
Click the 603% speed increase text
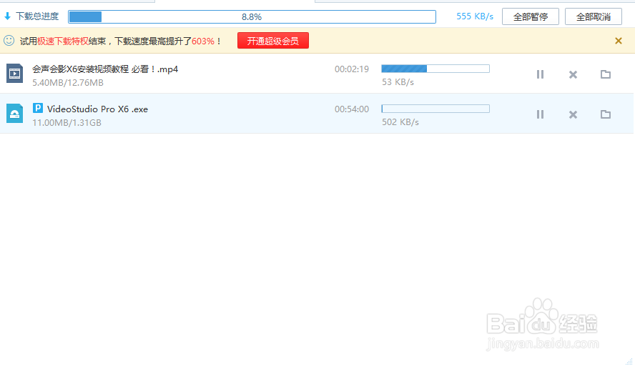pyautogui.click(x=203, y=41)
